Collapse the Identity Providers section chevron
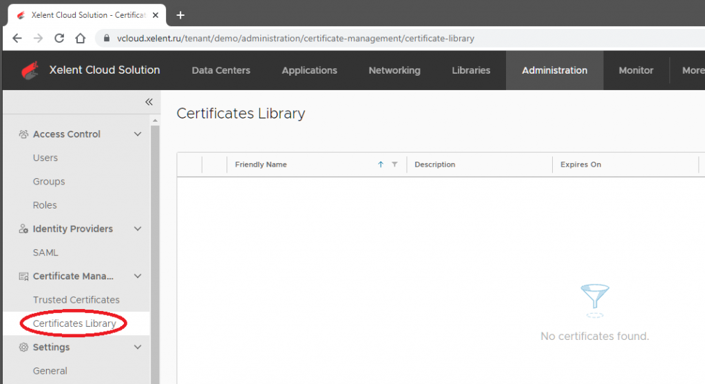 [x=138, y=229]
